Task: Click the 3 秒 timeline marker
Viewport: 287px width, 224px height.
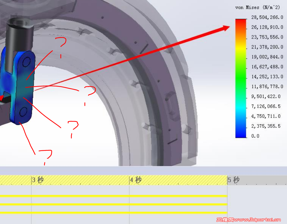Action: 38,180
